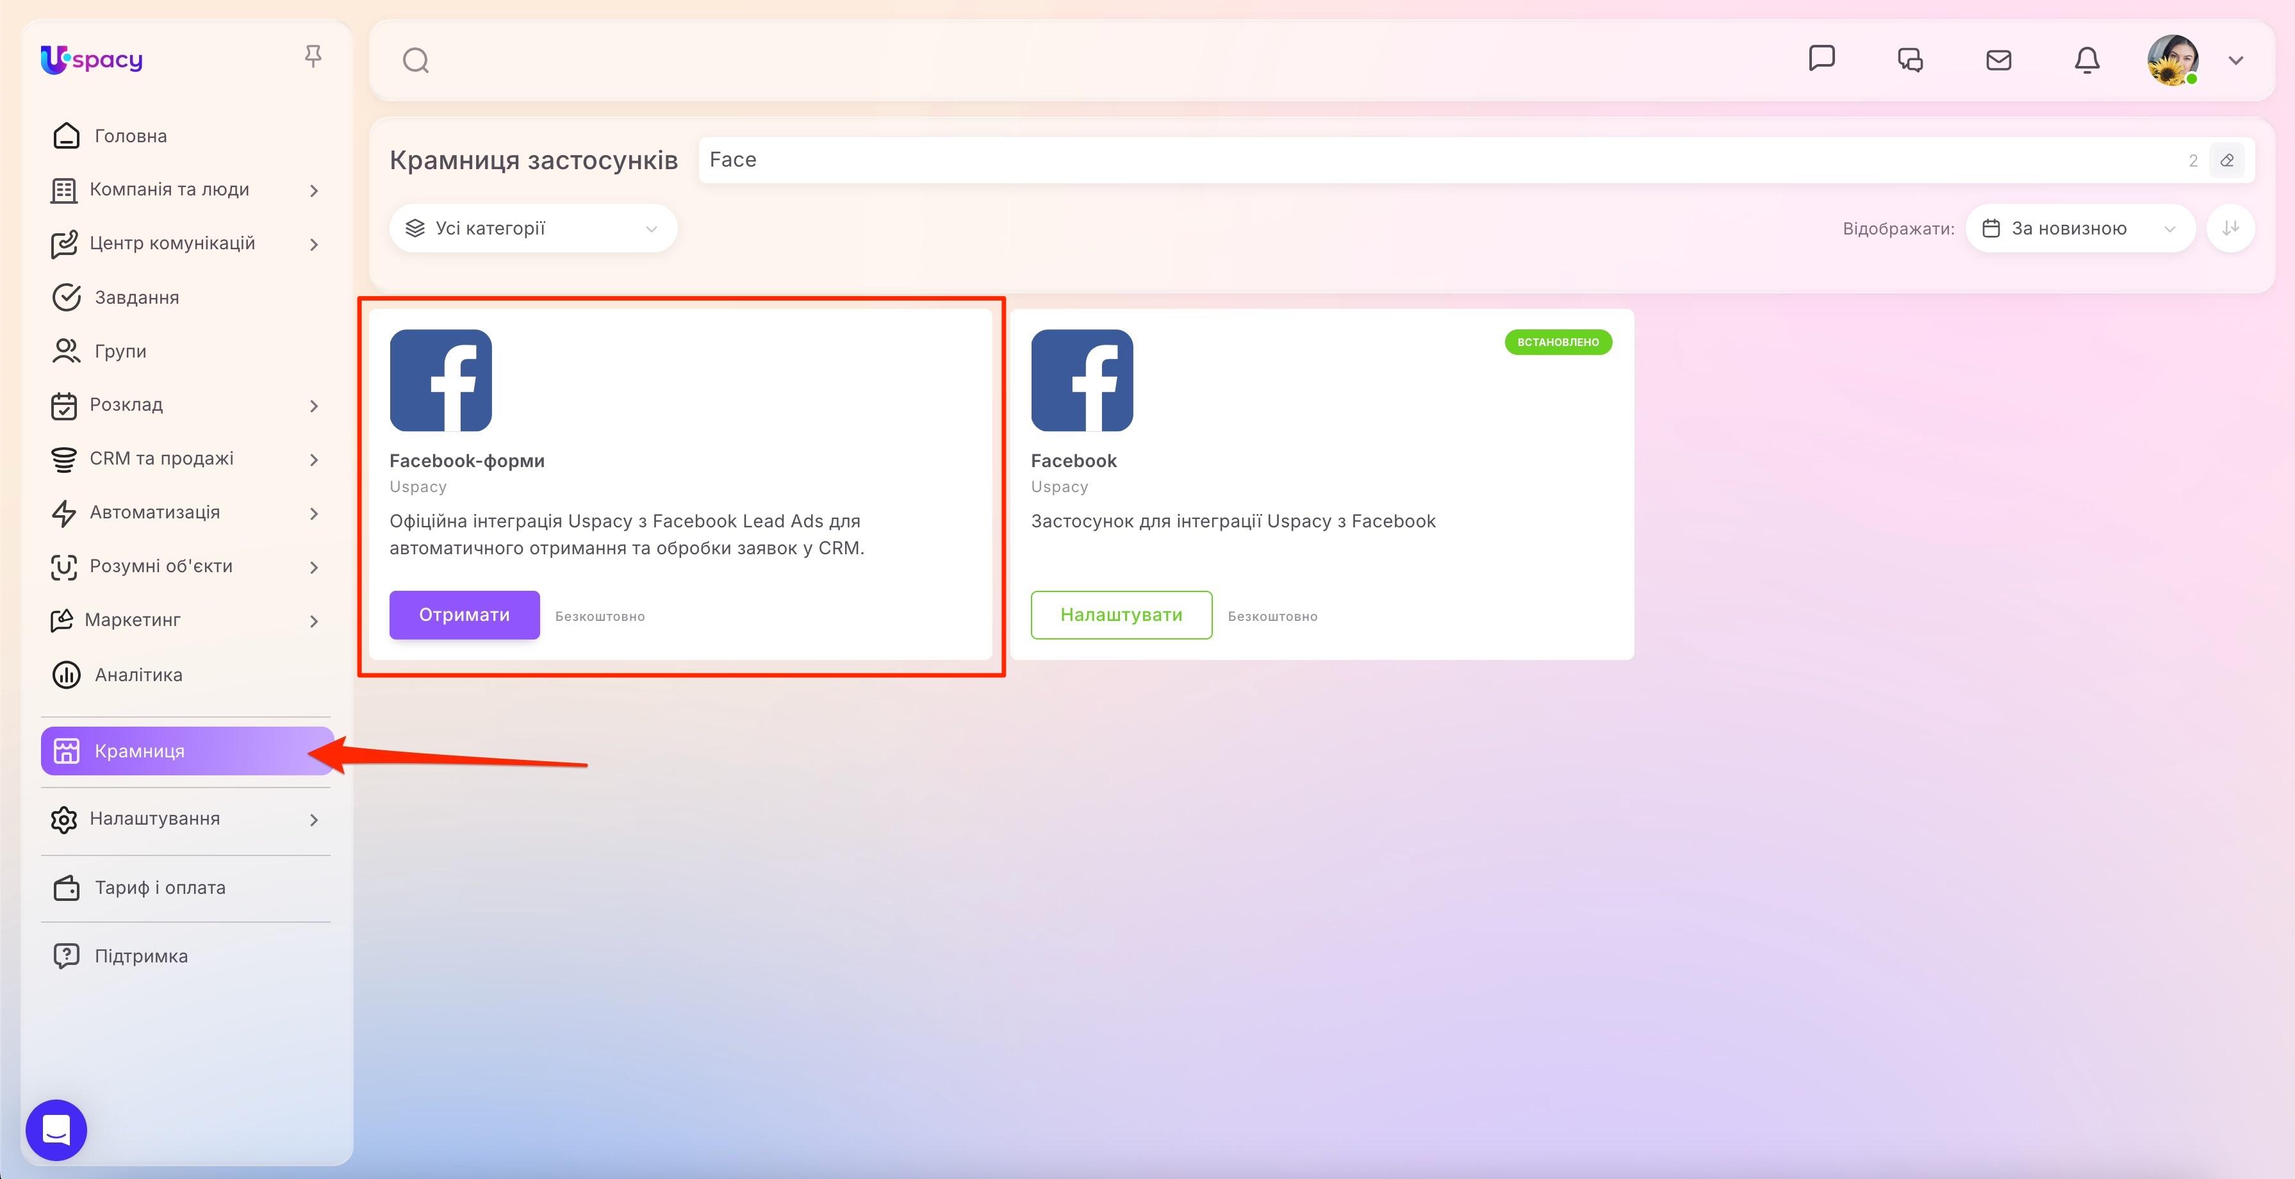Open the Facebook app title

pyautogui.click(x=1074, y=461)
